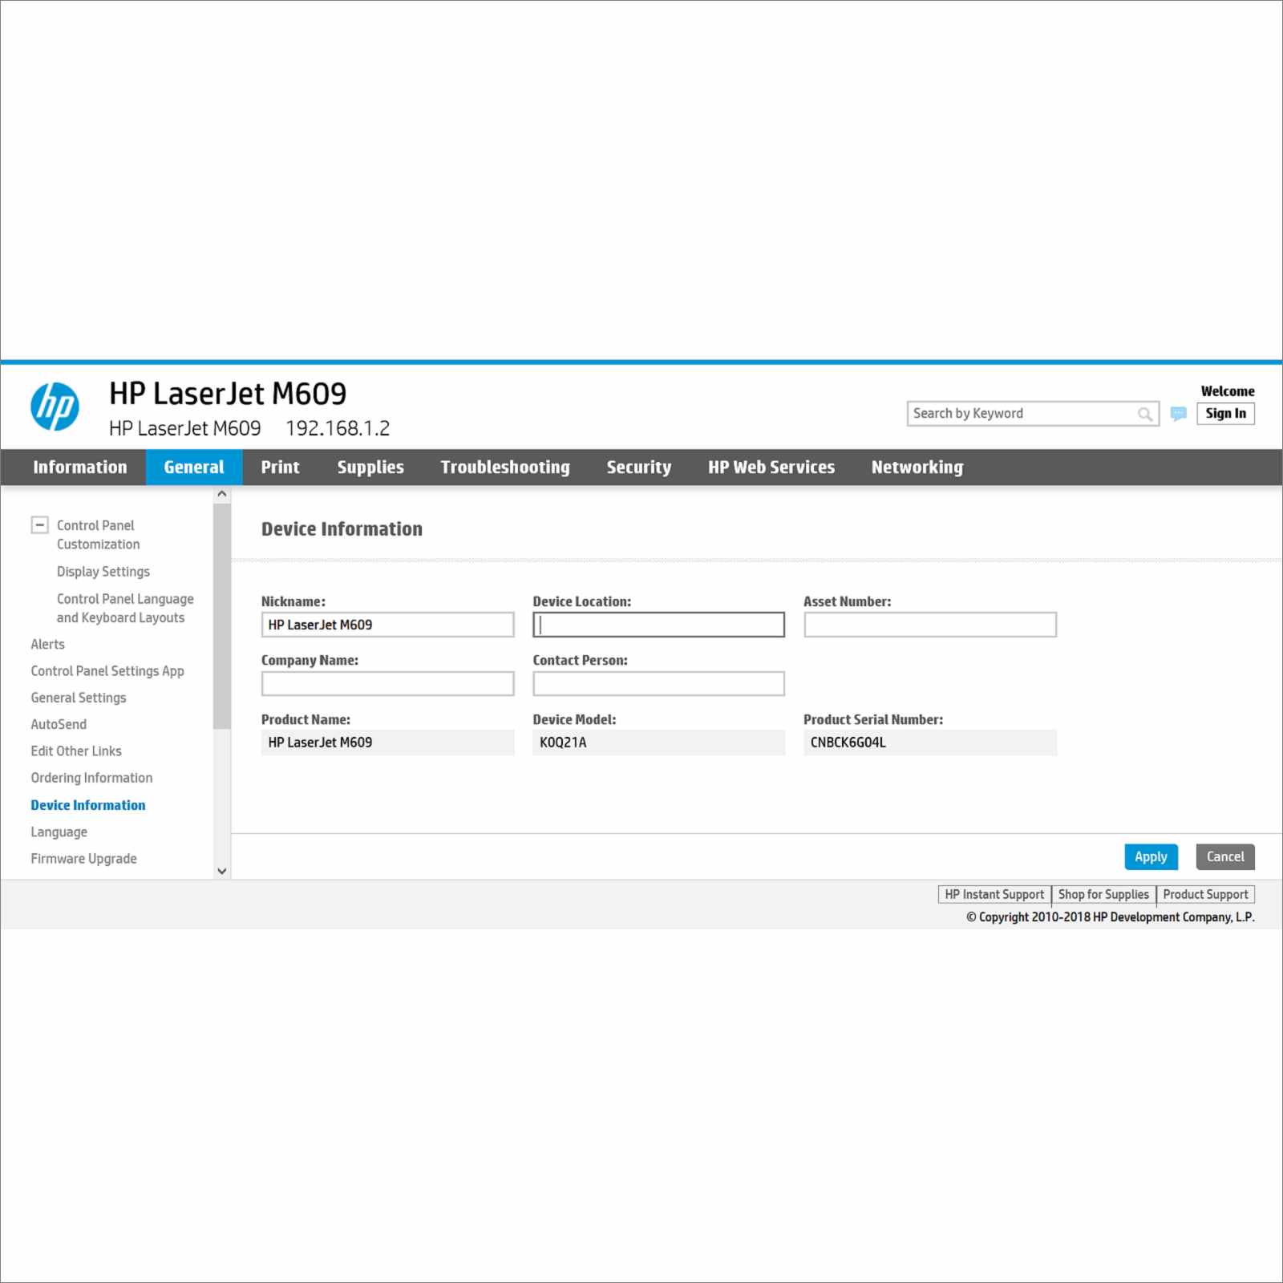Open the chat feedback bubble icon
1283x1283 pixels.
(x=1178, y=414)
